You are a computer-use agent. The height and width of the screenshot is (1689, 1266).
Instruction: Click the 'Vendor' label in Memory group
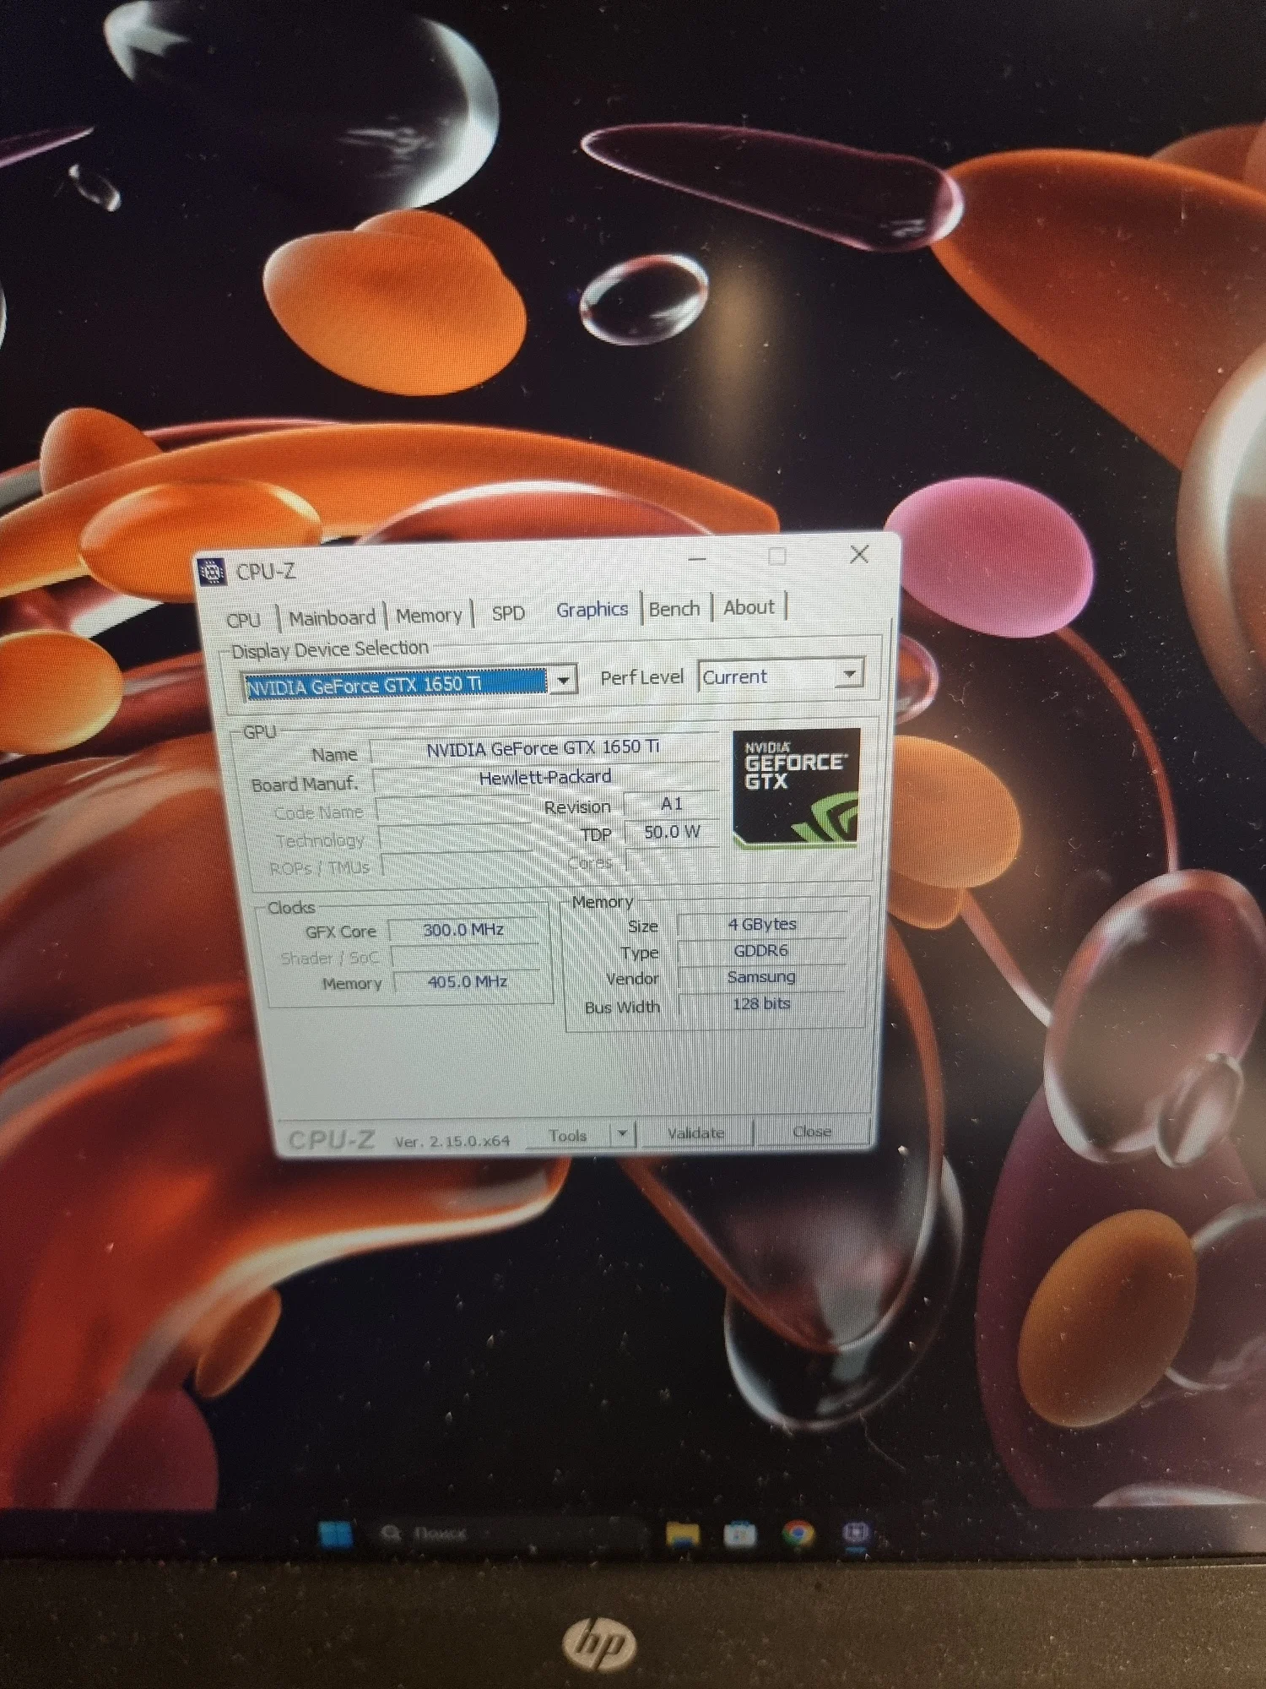(x=632, y=979)
